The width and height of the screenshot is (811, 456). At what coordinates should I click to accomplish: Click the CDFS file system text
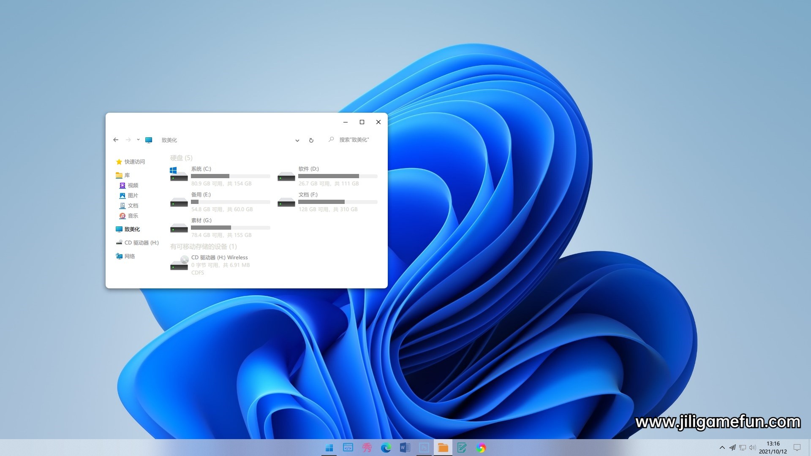pyautogui.click(x=198, y=273)
